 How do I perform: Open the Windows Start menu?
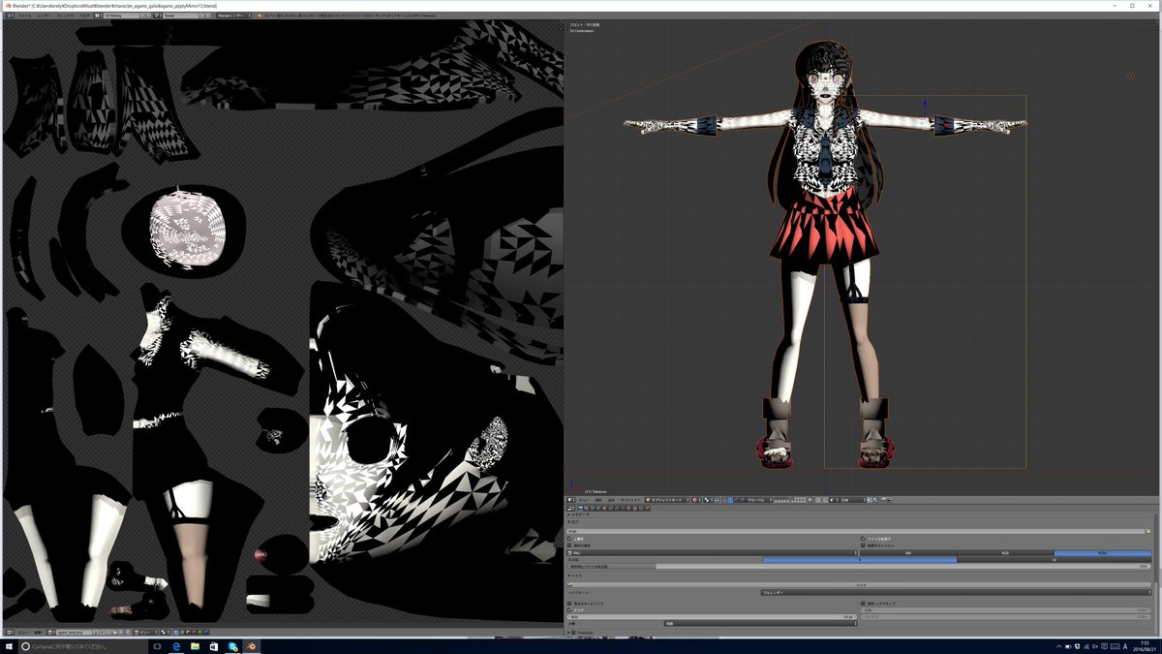[10, 645]
